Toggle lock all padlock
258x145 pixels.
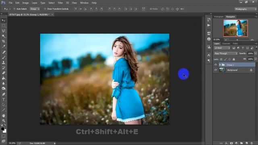(x=234, y=59)
